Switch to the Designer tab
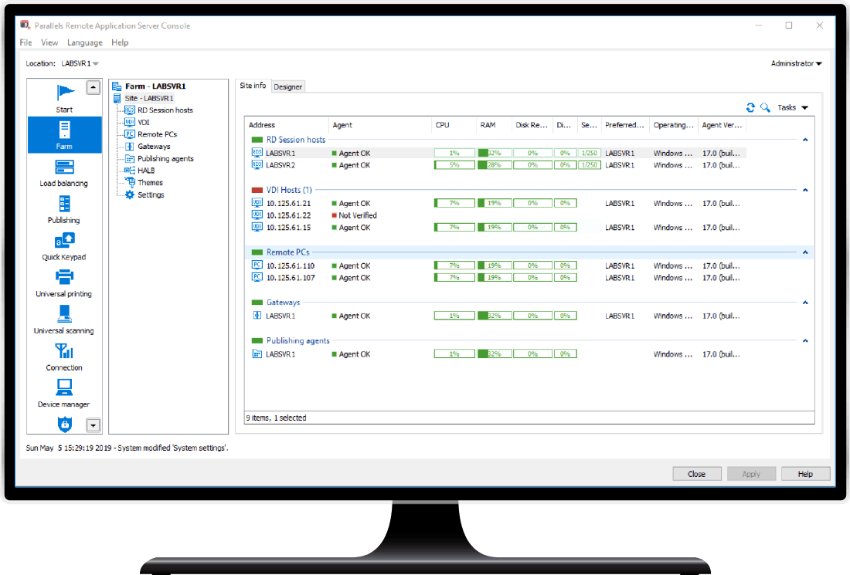 pyautogui.click(x=287, y=86)
